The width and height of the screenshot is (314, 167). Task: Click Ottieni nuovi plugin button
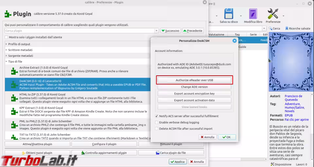[37, 153]
